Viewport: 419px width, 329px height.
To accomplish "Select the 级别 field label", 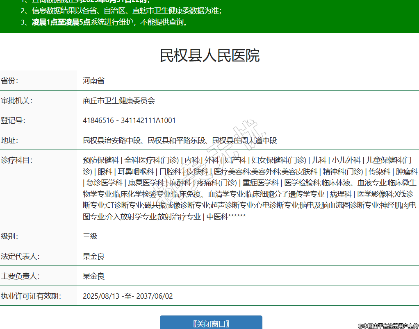I will pos(9,236).
